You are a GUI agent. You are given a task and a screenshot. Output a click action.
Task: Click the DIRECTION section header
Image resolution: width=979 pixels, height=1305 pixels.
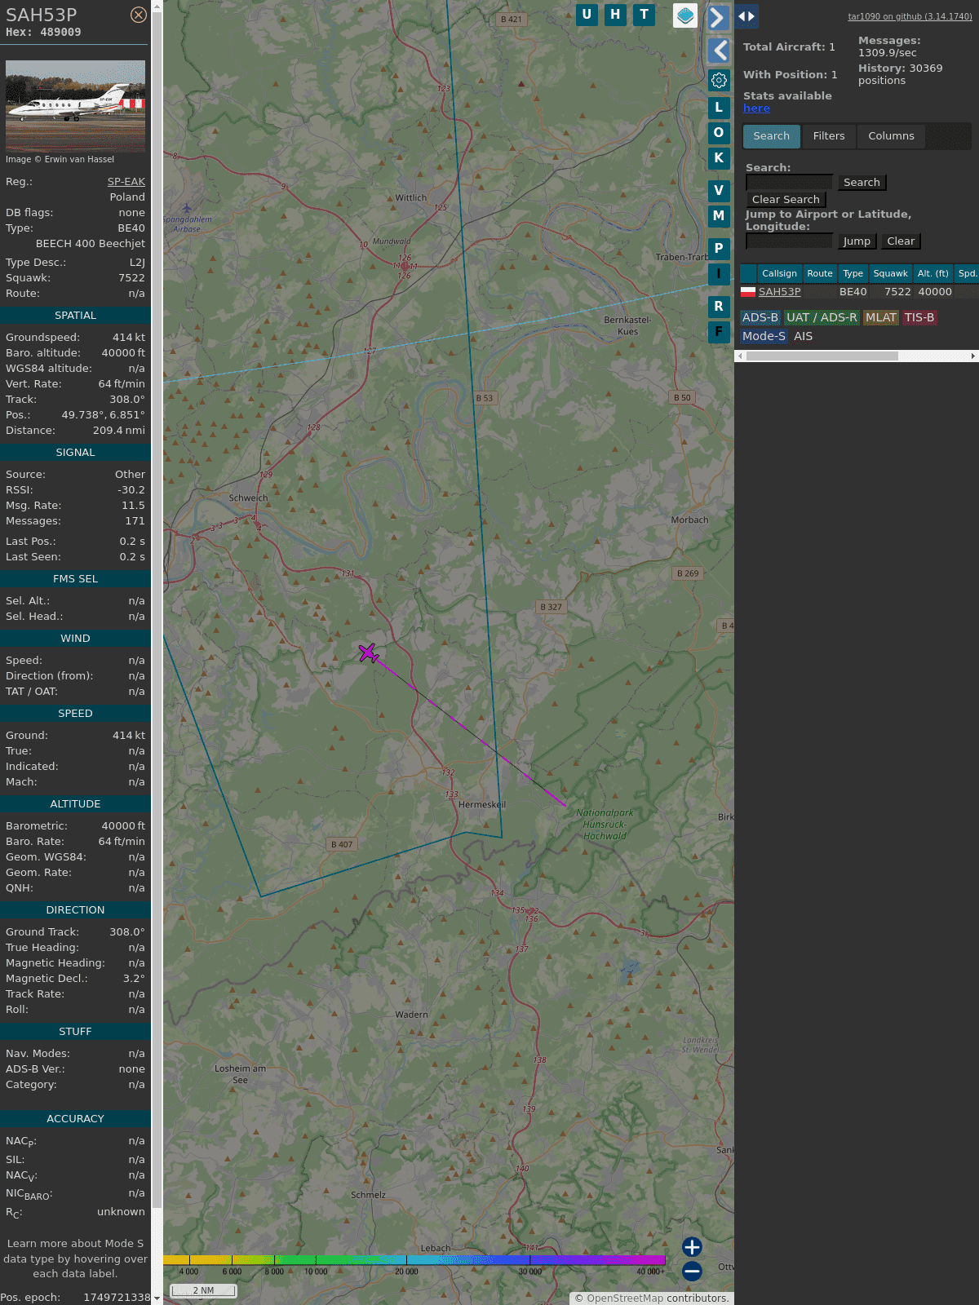(x=75, y=910)
